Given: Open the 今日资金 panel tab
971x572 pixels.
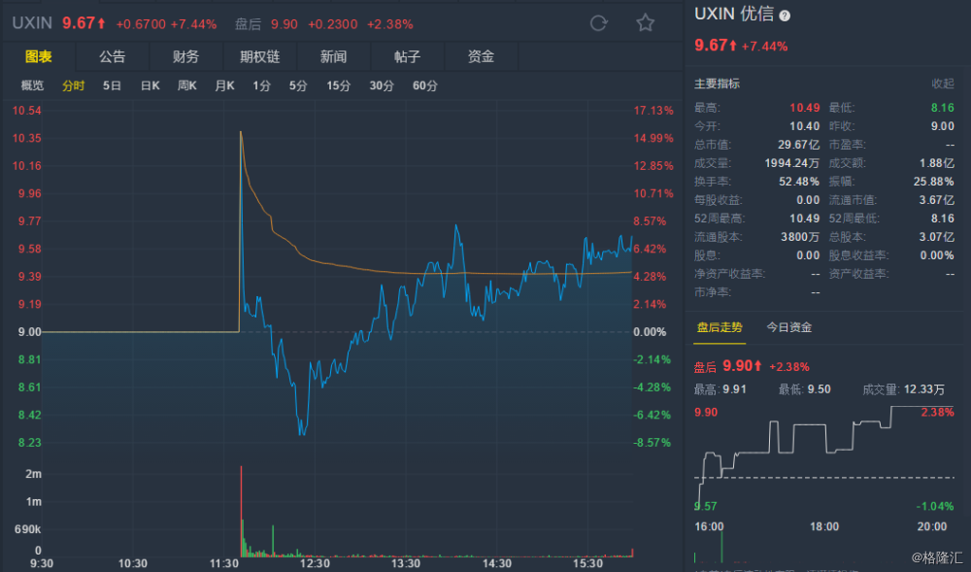Looking at the screenshot, I should point(789,327).
